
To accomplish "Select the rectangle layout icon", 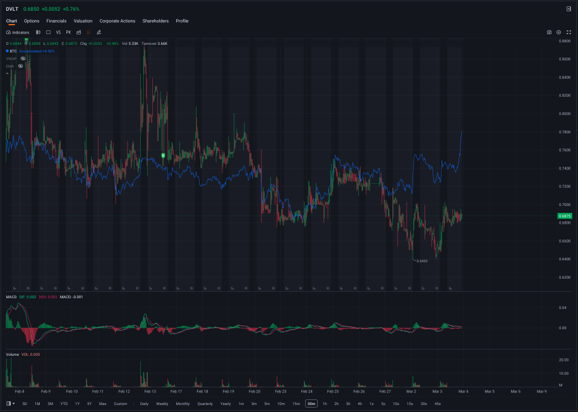I will [x=48, y=32].
